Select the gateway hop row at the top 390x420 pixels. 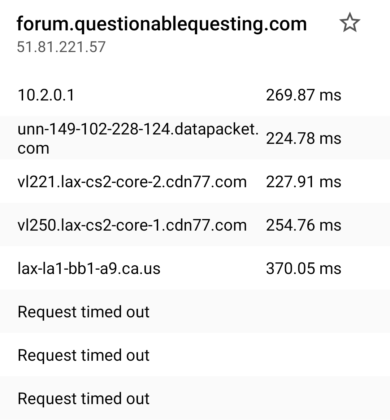coord(144,95)
